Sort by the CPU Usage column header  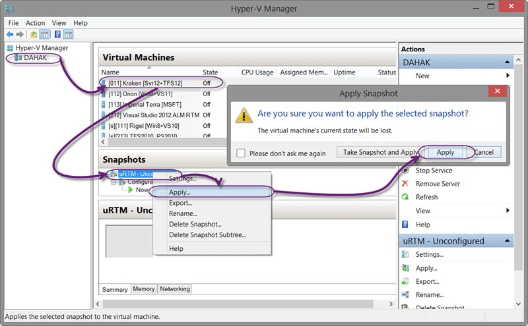pyautogui.click(x=257, y=72)
